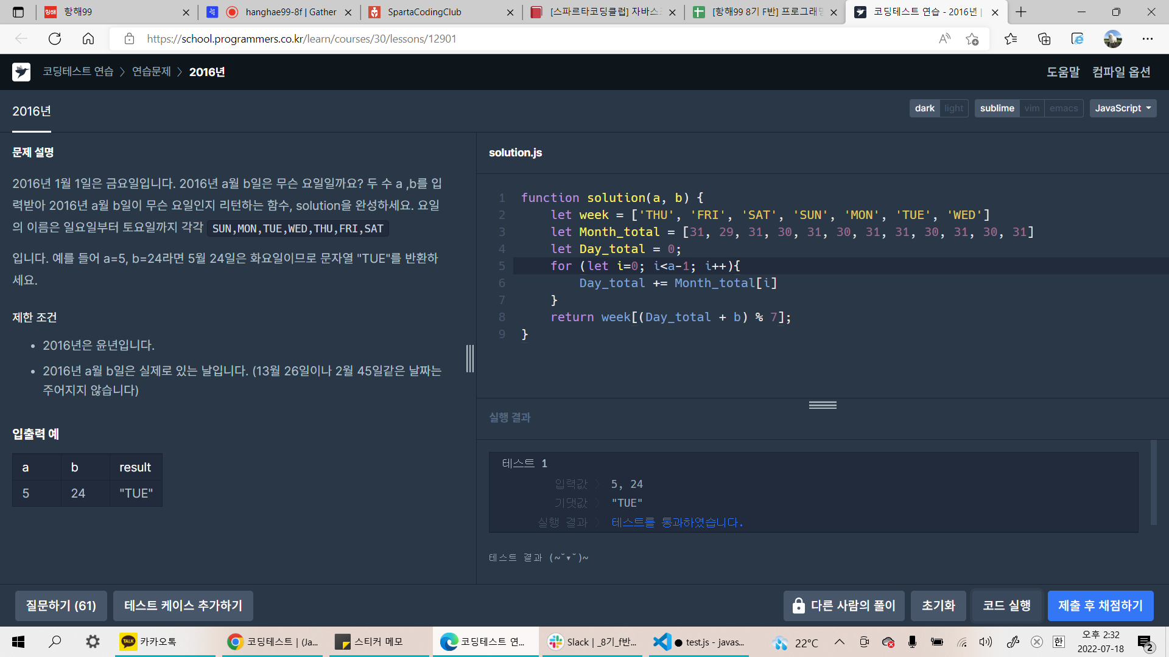Select the vim keymap mode
The height and width of the screenshot is (657, 1169).
coord(1031,108)
